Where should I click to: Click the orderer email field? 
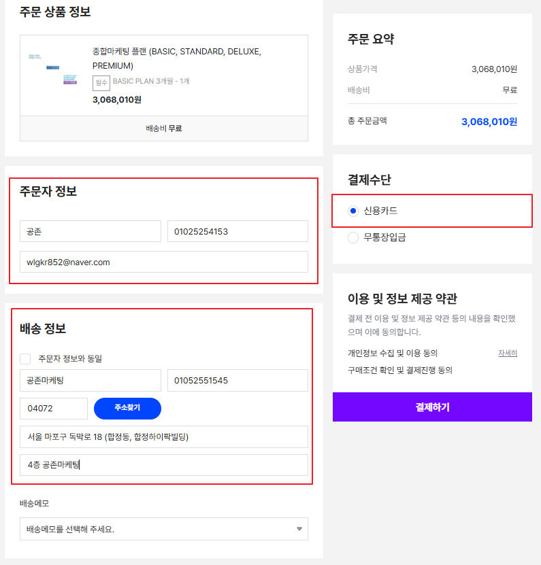click(163, 262)
